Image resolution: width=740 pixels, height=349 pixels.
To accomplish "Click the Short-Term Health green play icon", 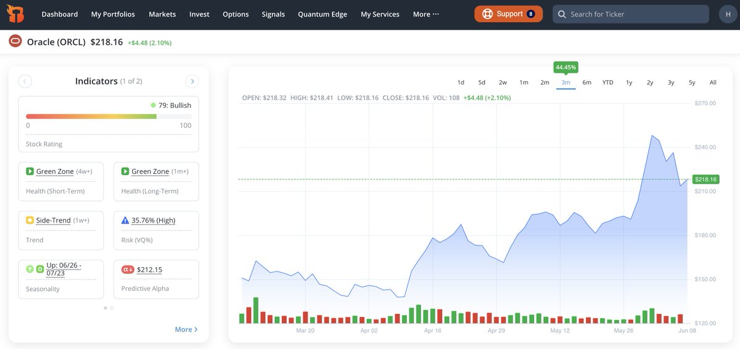I will pyautogui.click(x=30, y=171).
